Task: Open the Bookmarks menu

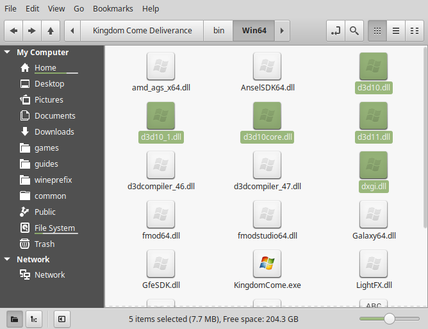Action: point(113,9)
